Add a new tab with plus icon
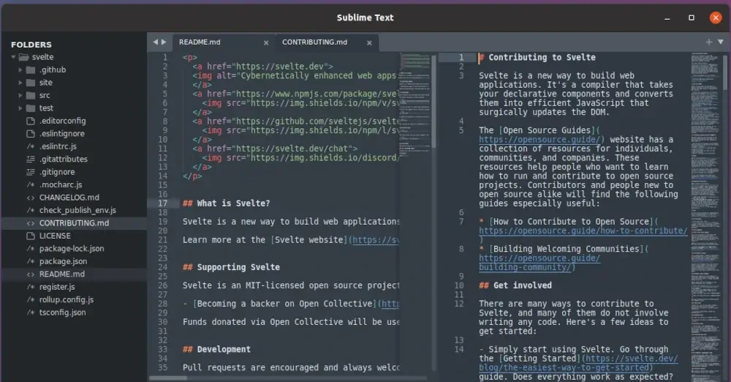Viewport: 731px width, 382px height. (709, 42)
